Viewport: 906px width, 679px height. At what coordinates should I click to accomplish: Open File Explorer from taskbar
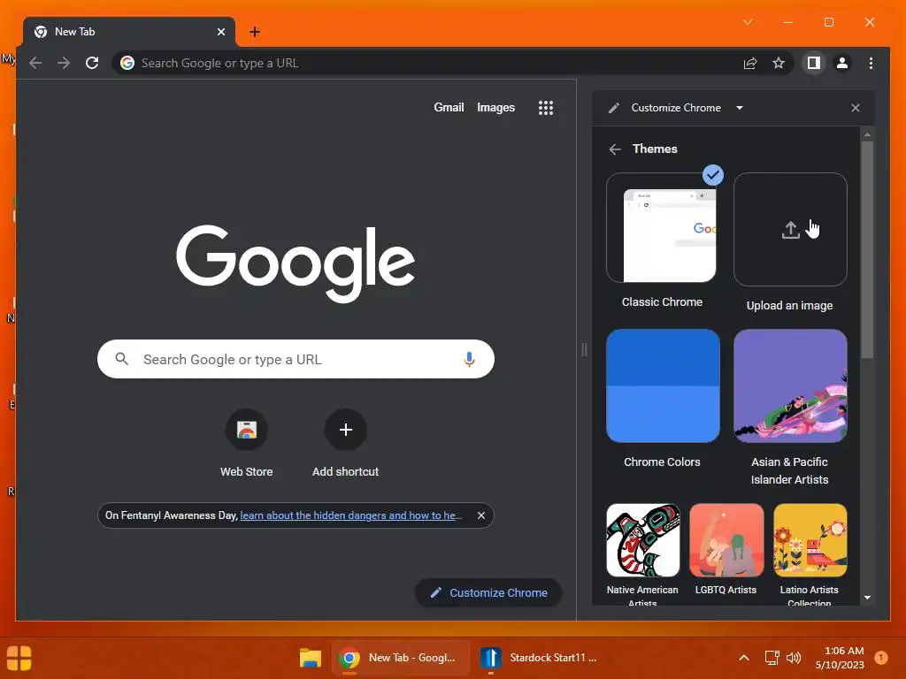311,658
